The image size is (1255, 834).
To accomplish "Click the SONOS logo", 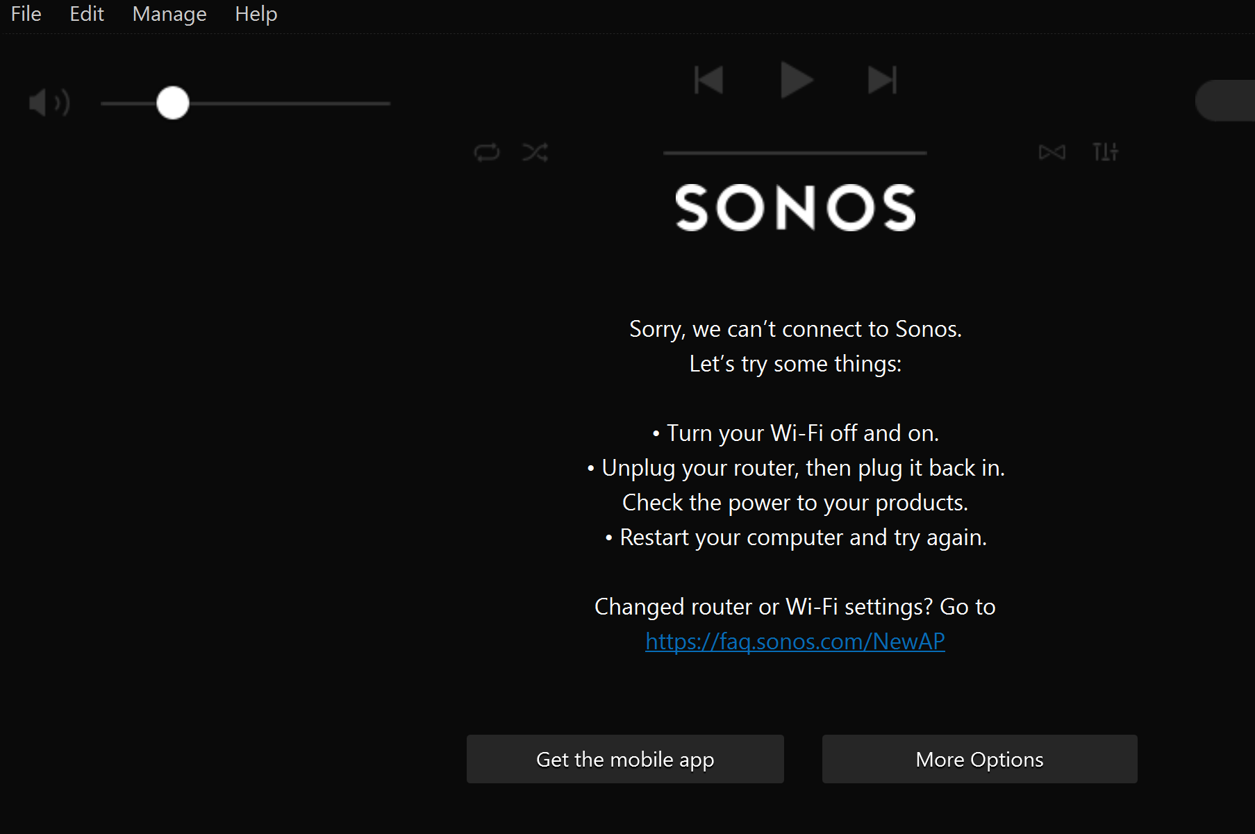I will point(796,207).
